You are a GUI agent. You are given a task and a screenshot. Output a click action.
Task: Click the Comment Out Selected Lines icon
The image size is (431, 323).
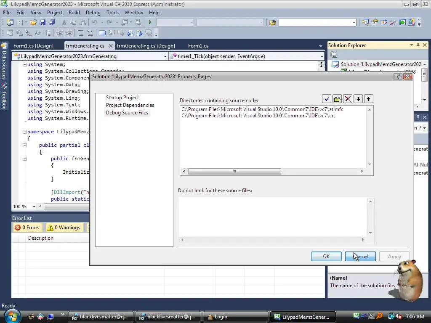[81, 33]
